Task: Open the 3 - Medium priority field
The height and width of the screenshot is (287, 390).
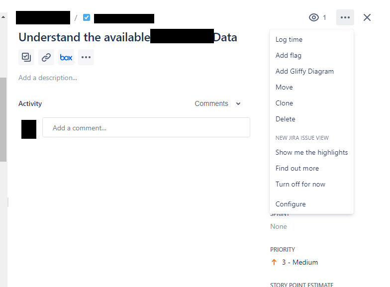Action: tap(299, 262)
